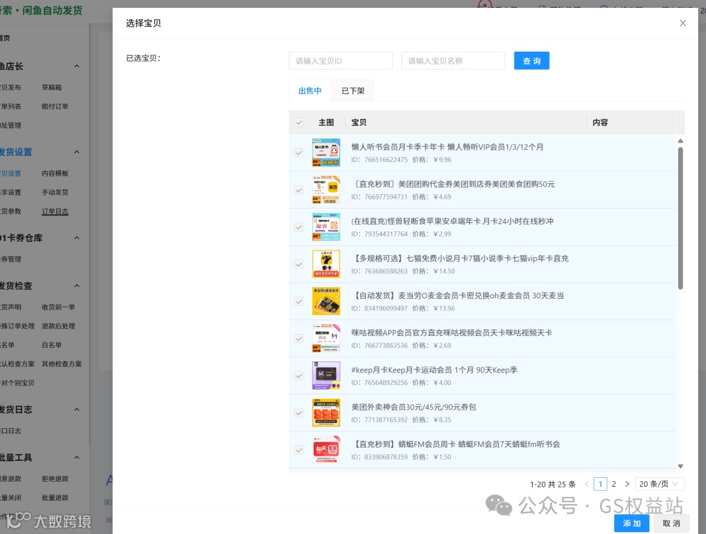Check the 麦当劳O麦金会员 item checkbox

(x=299, y=302)
